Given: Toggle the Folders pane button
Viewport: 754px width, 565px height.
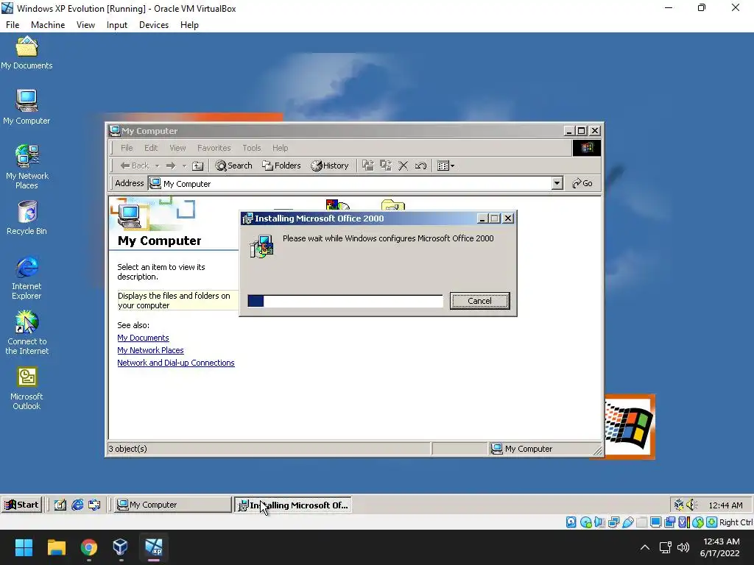Looking at the screenshot, I should 281,166.
